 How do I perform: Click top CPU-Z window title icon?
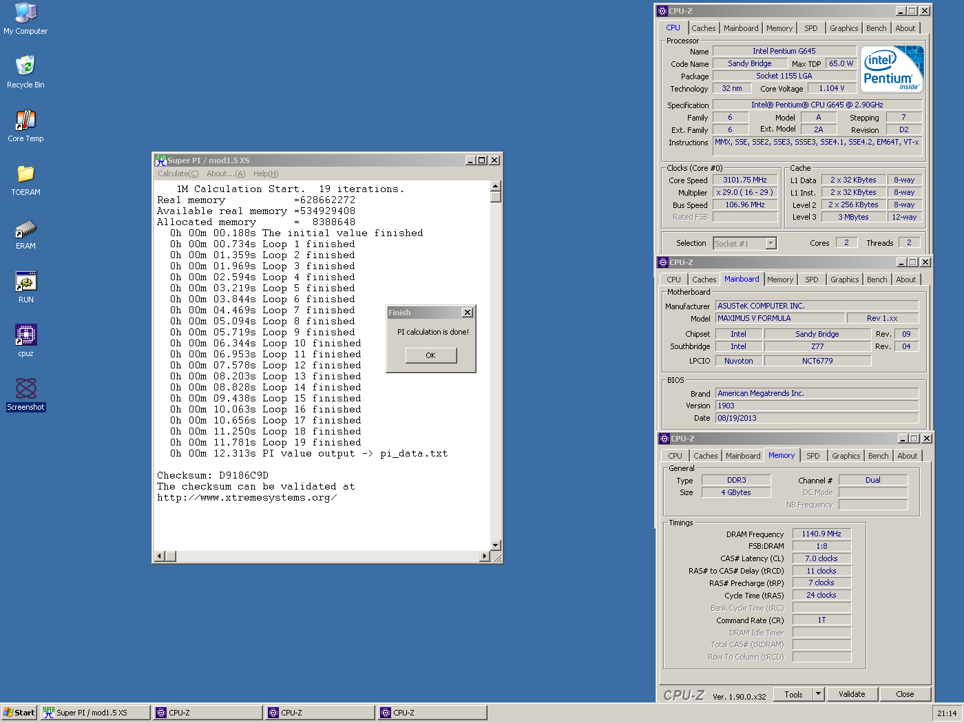(x=662, y=11)
